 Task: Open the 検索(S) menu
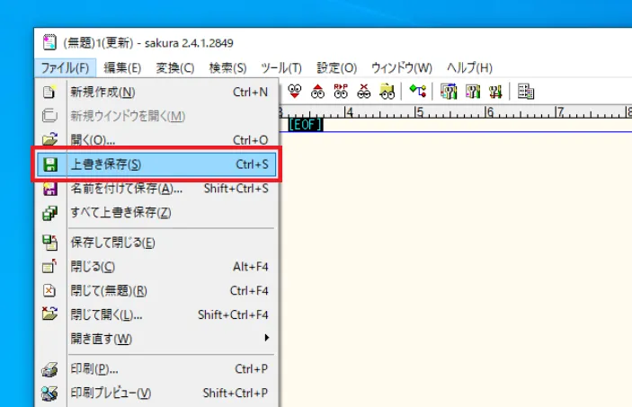[x=227, y=67]
